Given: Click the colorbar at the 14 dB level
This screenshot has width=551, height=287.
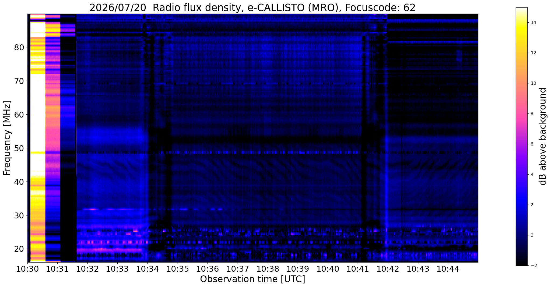Looking at the screenshot, I should pyautogui.click(x=521, y=23).
